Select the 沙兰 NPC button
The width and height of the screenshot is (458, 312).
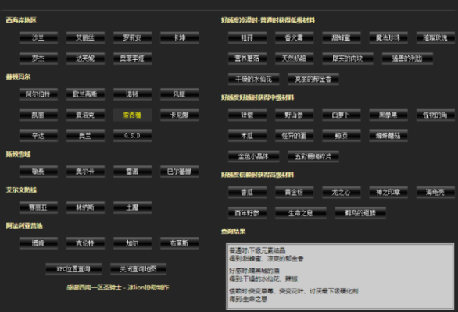[38, 37]
